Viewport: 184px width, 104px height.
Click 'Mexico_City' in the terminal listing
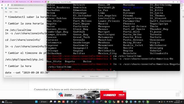click(107, 53)
